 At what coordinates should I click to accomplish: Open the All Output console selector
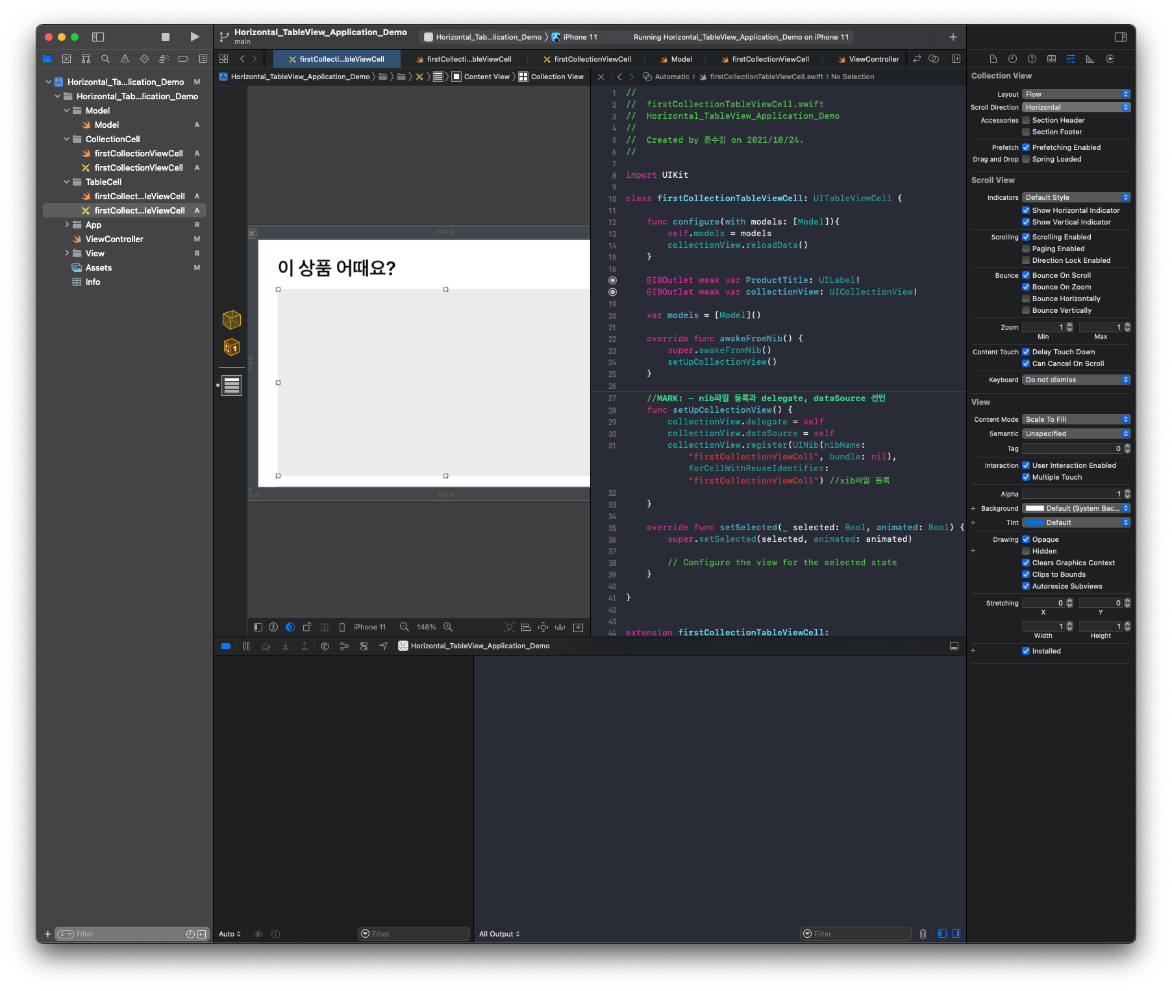(x=499, y=934)
